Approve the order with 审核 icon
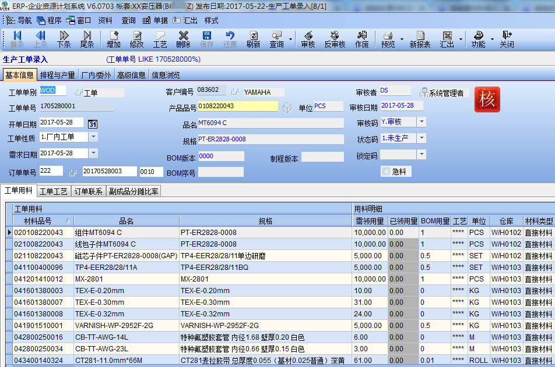 (x=308, y=39)
